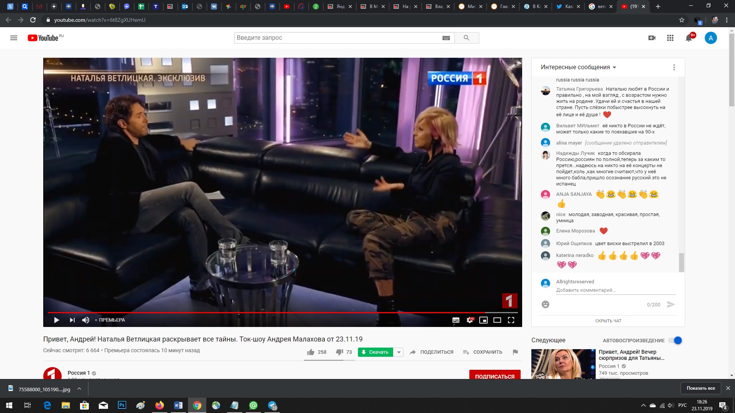The image size is (735, 413).
Task: Focus the Добавить комментарий chat input
Action: (x=616, y=290)
